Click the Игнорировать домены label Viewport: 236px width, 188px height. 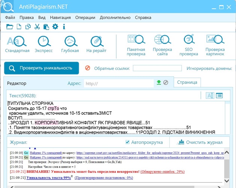click(x=209, y=68)
